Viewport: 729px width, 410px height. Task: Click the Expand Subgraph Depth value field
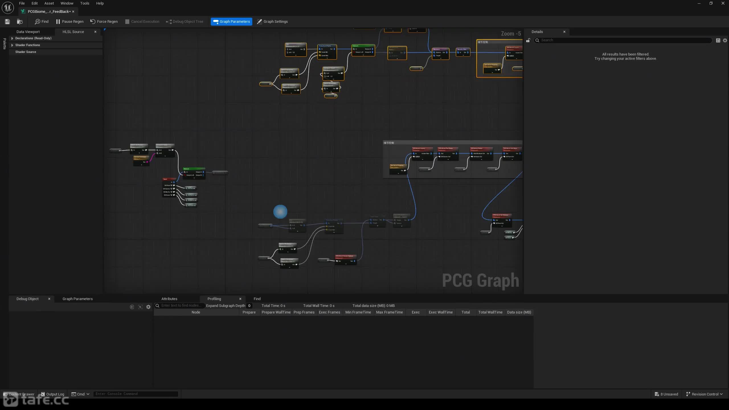point(249,306)
